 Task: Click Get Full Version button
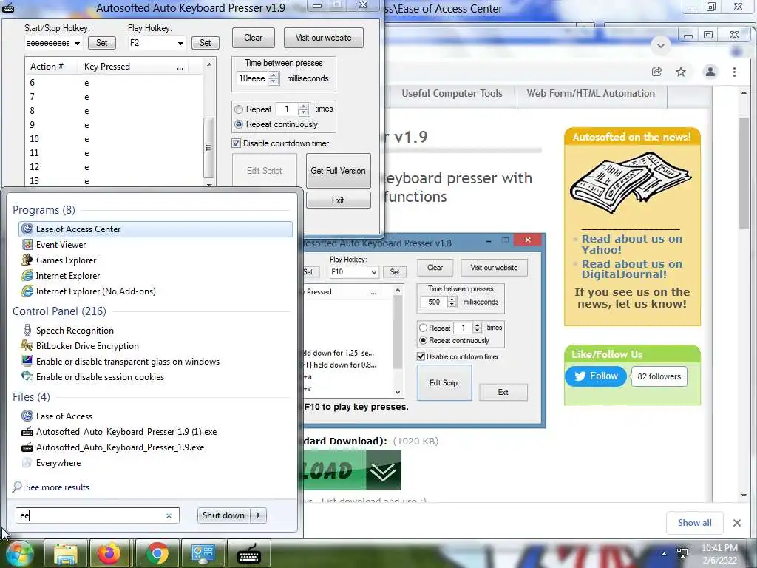click(338, 171)
